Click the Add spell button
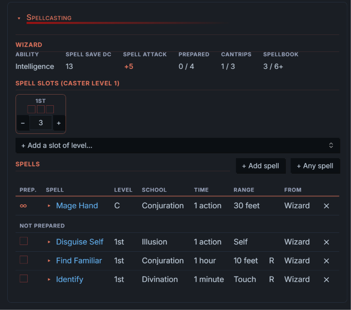351x310 pixels. 261,166
